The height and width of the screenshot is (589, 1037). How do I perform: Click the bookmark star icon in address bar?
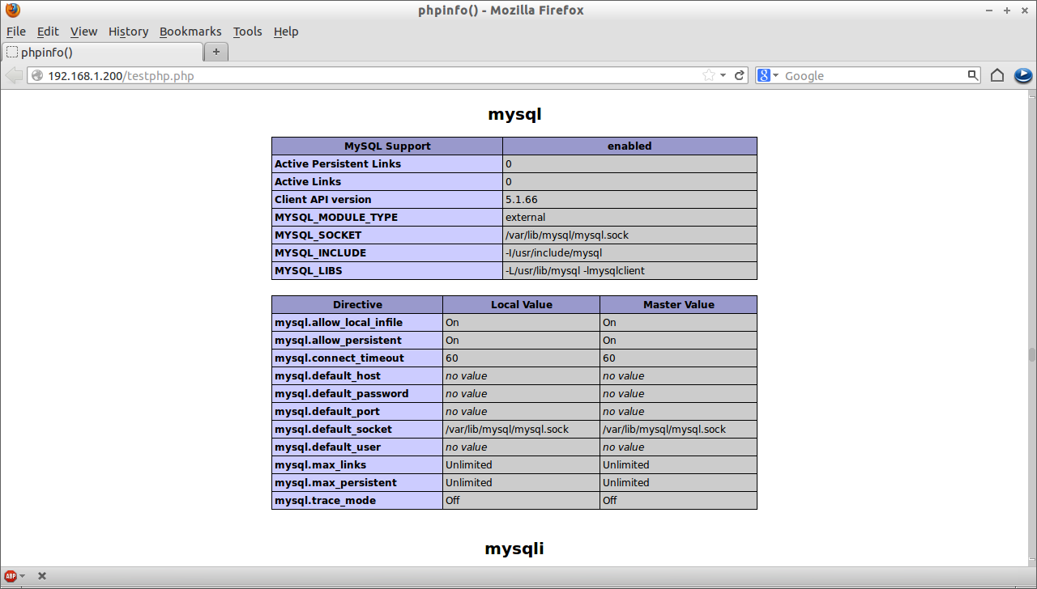[709, 75]
